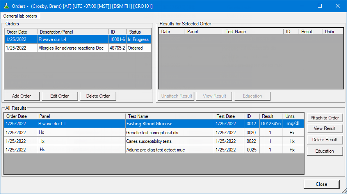Click the Delete Result button

324,140
